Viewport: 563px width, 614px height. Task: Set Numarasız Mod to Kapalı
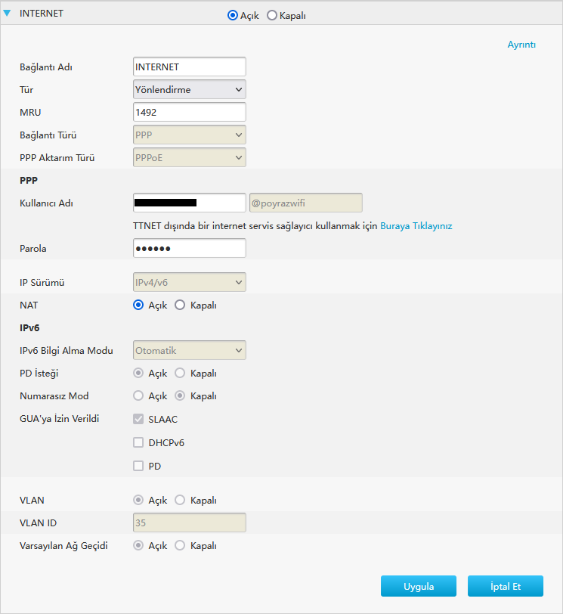coord(180,396)
